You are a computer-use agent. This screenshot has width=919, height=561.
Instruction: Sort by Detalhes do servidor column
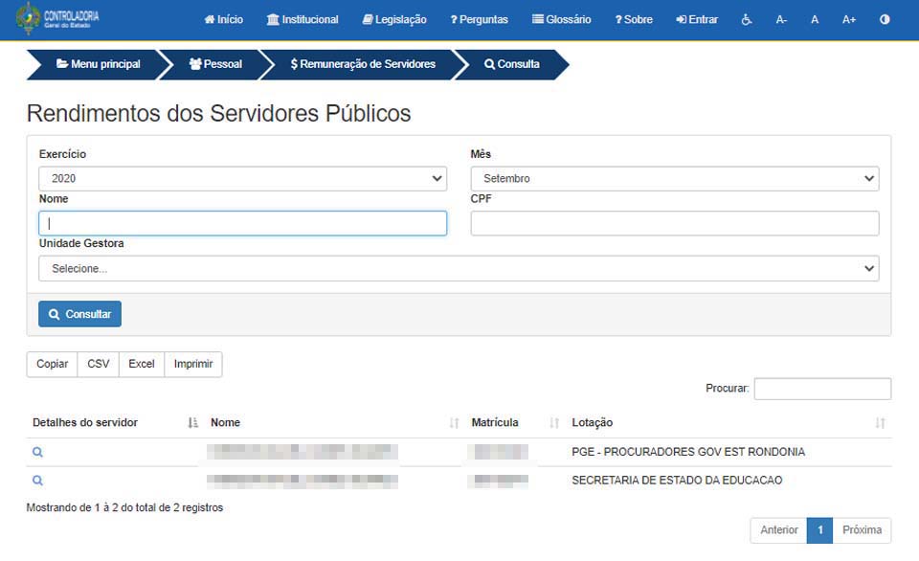click(192, 423)
